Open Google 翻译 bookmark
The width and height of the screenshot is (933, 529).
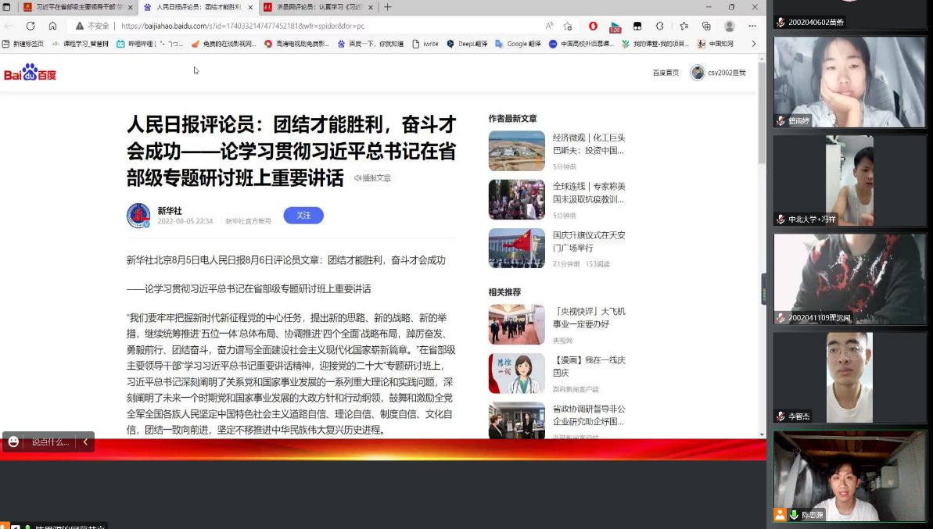coord(519,44)
